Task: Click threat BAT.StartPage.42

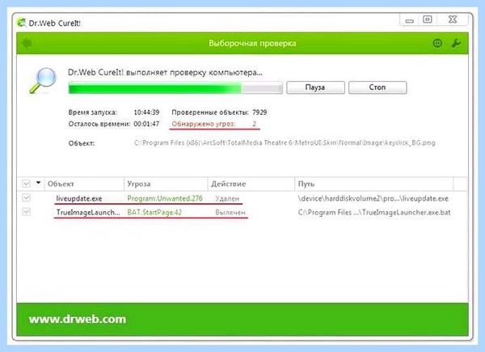Action: pos(154,212)
